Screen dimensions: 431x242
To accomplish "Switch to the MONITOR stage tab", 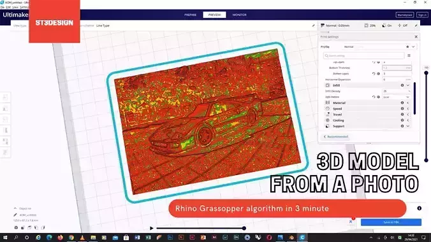I will (240, 15).
